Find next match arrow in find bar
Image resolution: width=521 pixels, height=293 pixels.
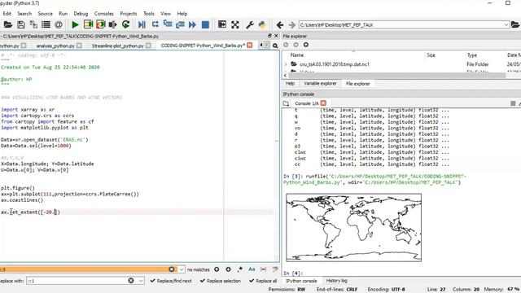tap(228, 269)
